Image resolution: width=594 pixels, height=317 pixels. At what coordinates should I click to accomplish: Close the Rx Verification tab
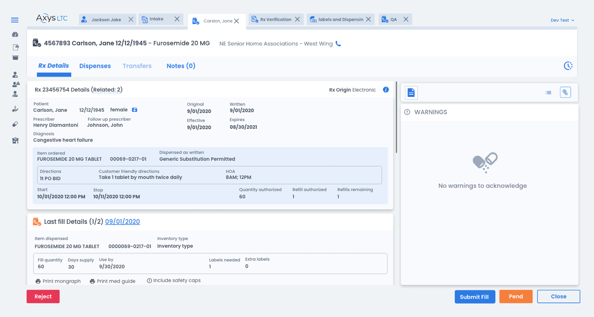point(297,19)
